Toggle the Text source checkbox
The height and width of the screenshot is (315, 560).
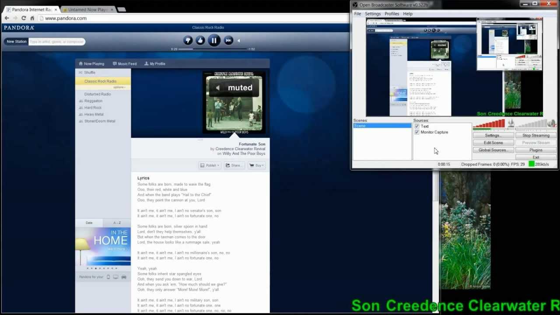417,126
